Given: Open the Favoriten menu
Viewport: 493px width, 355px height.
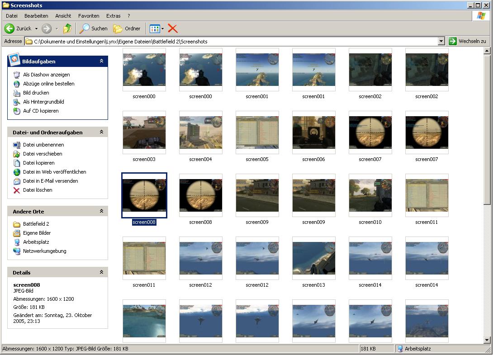Looking at the screenshot, I should tap(89, 16).
